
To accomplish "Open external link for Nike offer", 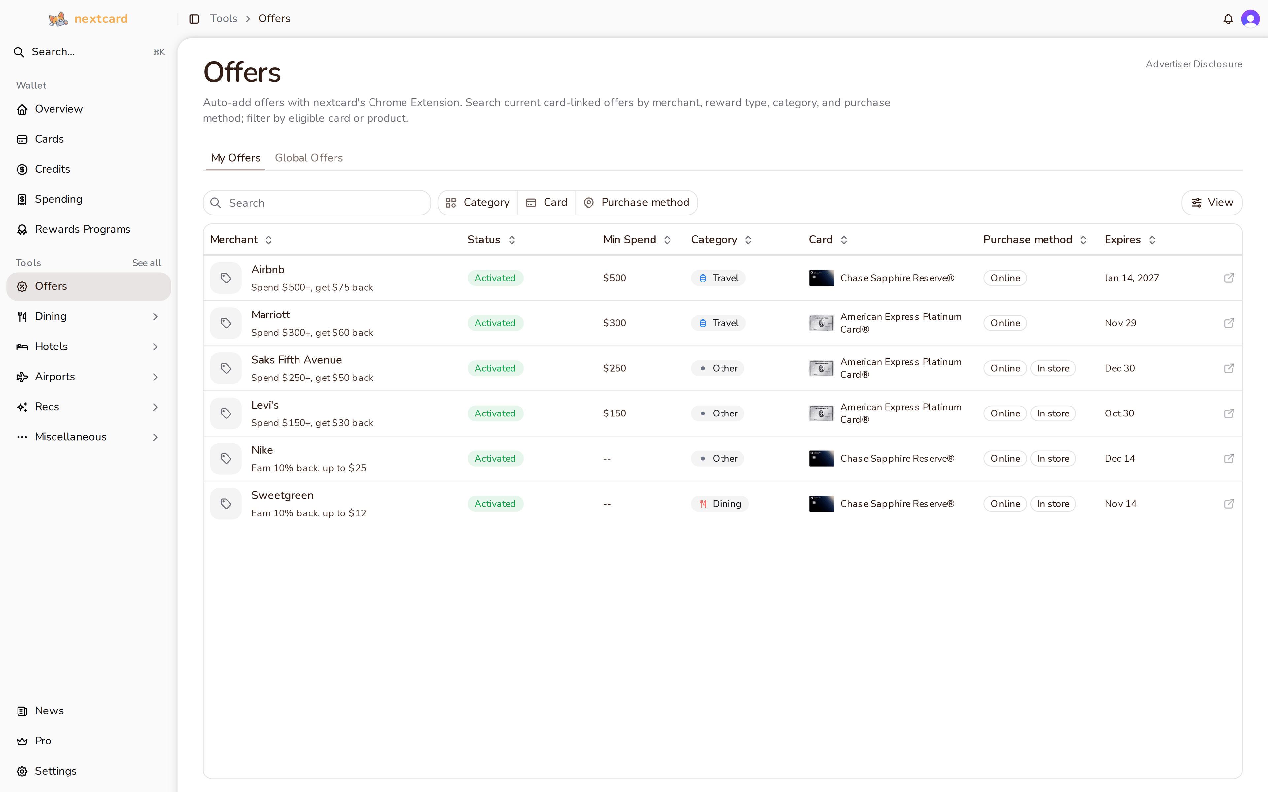I will click(1229, 458).
